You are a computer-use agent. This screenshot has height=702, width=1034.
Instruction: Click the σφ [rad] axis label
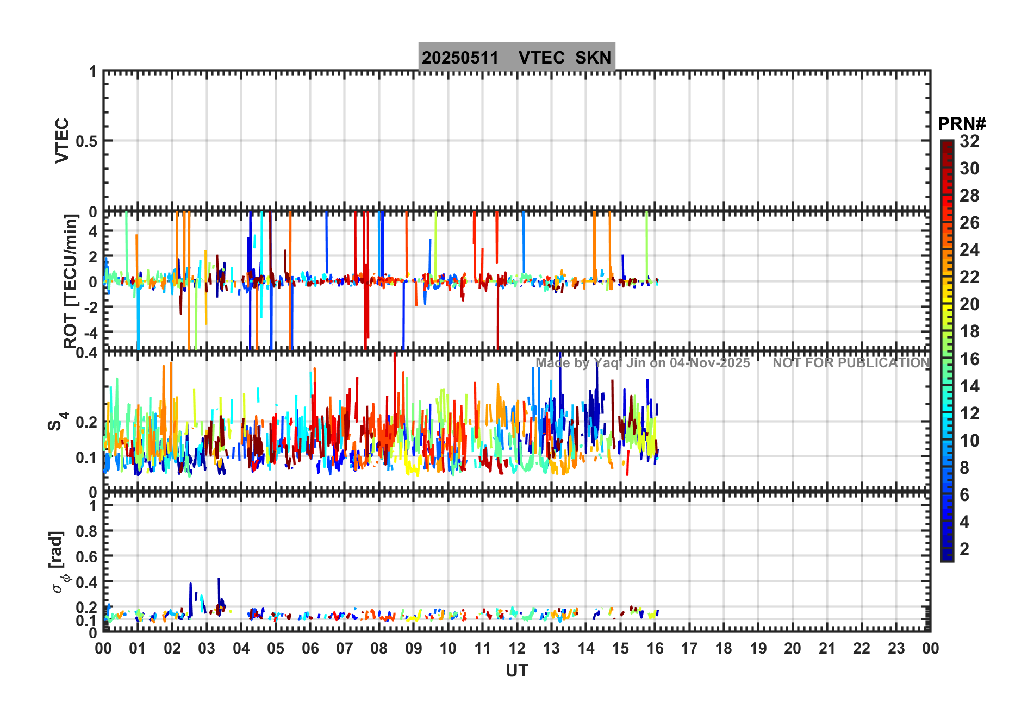point(58,562)
